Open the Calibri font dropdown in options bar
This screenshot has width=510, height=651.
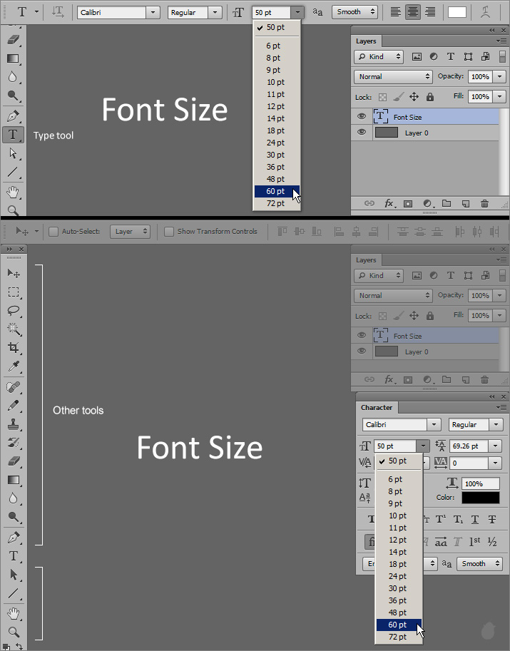click(153, 12)
